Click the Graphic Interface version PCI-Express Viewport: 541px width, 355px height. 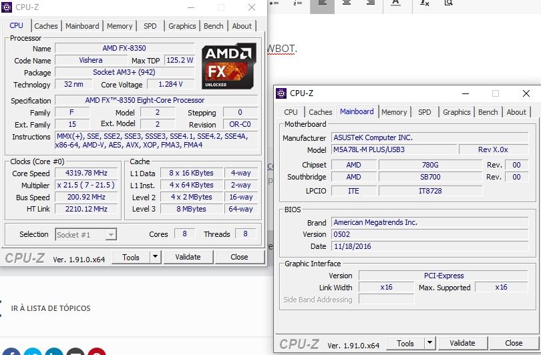(x=443, y=276)
